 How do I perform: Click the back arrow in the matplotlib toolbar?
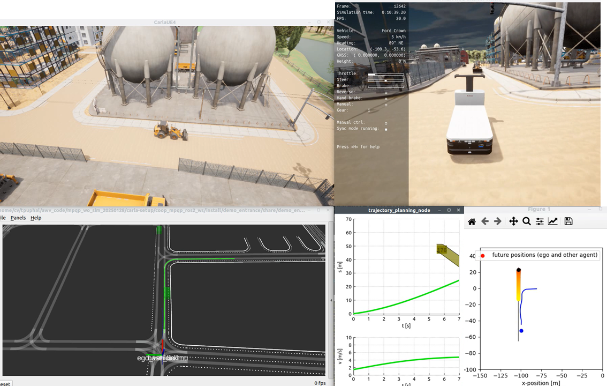[x=485, y=221]
